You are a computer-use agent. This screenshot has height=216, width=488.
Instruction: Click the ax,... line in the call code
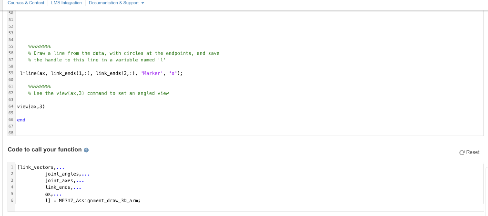click(x=53, y=194)
